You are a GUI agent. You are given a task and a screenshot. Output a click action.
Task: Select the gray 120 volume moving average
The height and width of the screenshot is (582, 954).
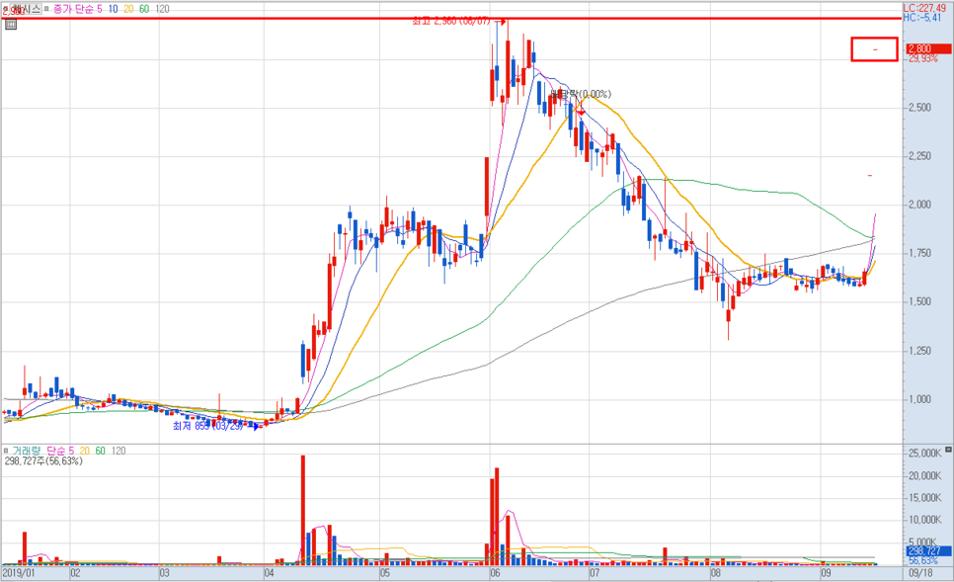pos(119,451)
